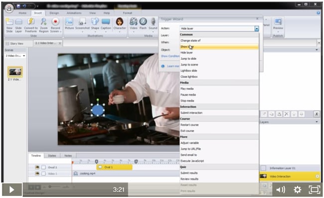Collapse the Layers panel arrow
This screenshot has width=324, height=198.
[317, 122]
